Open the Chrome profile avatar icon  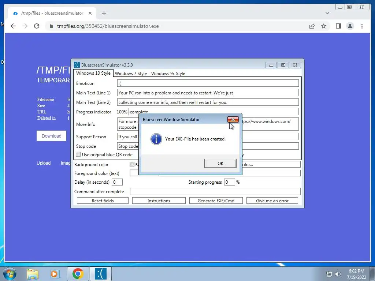[x=350, y=26]
